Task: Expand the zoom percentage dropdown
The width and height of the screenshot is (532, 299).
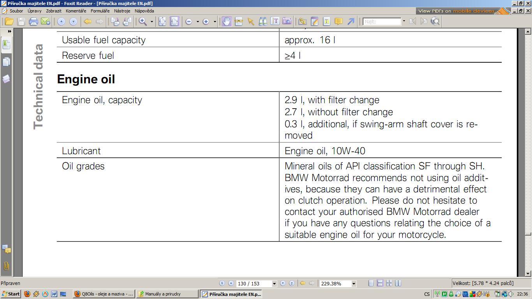Action: coord(354,284)
